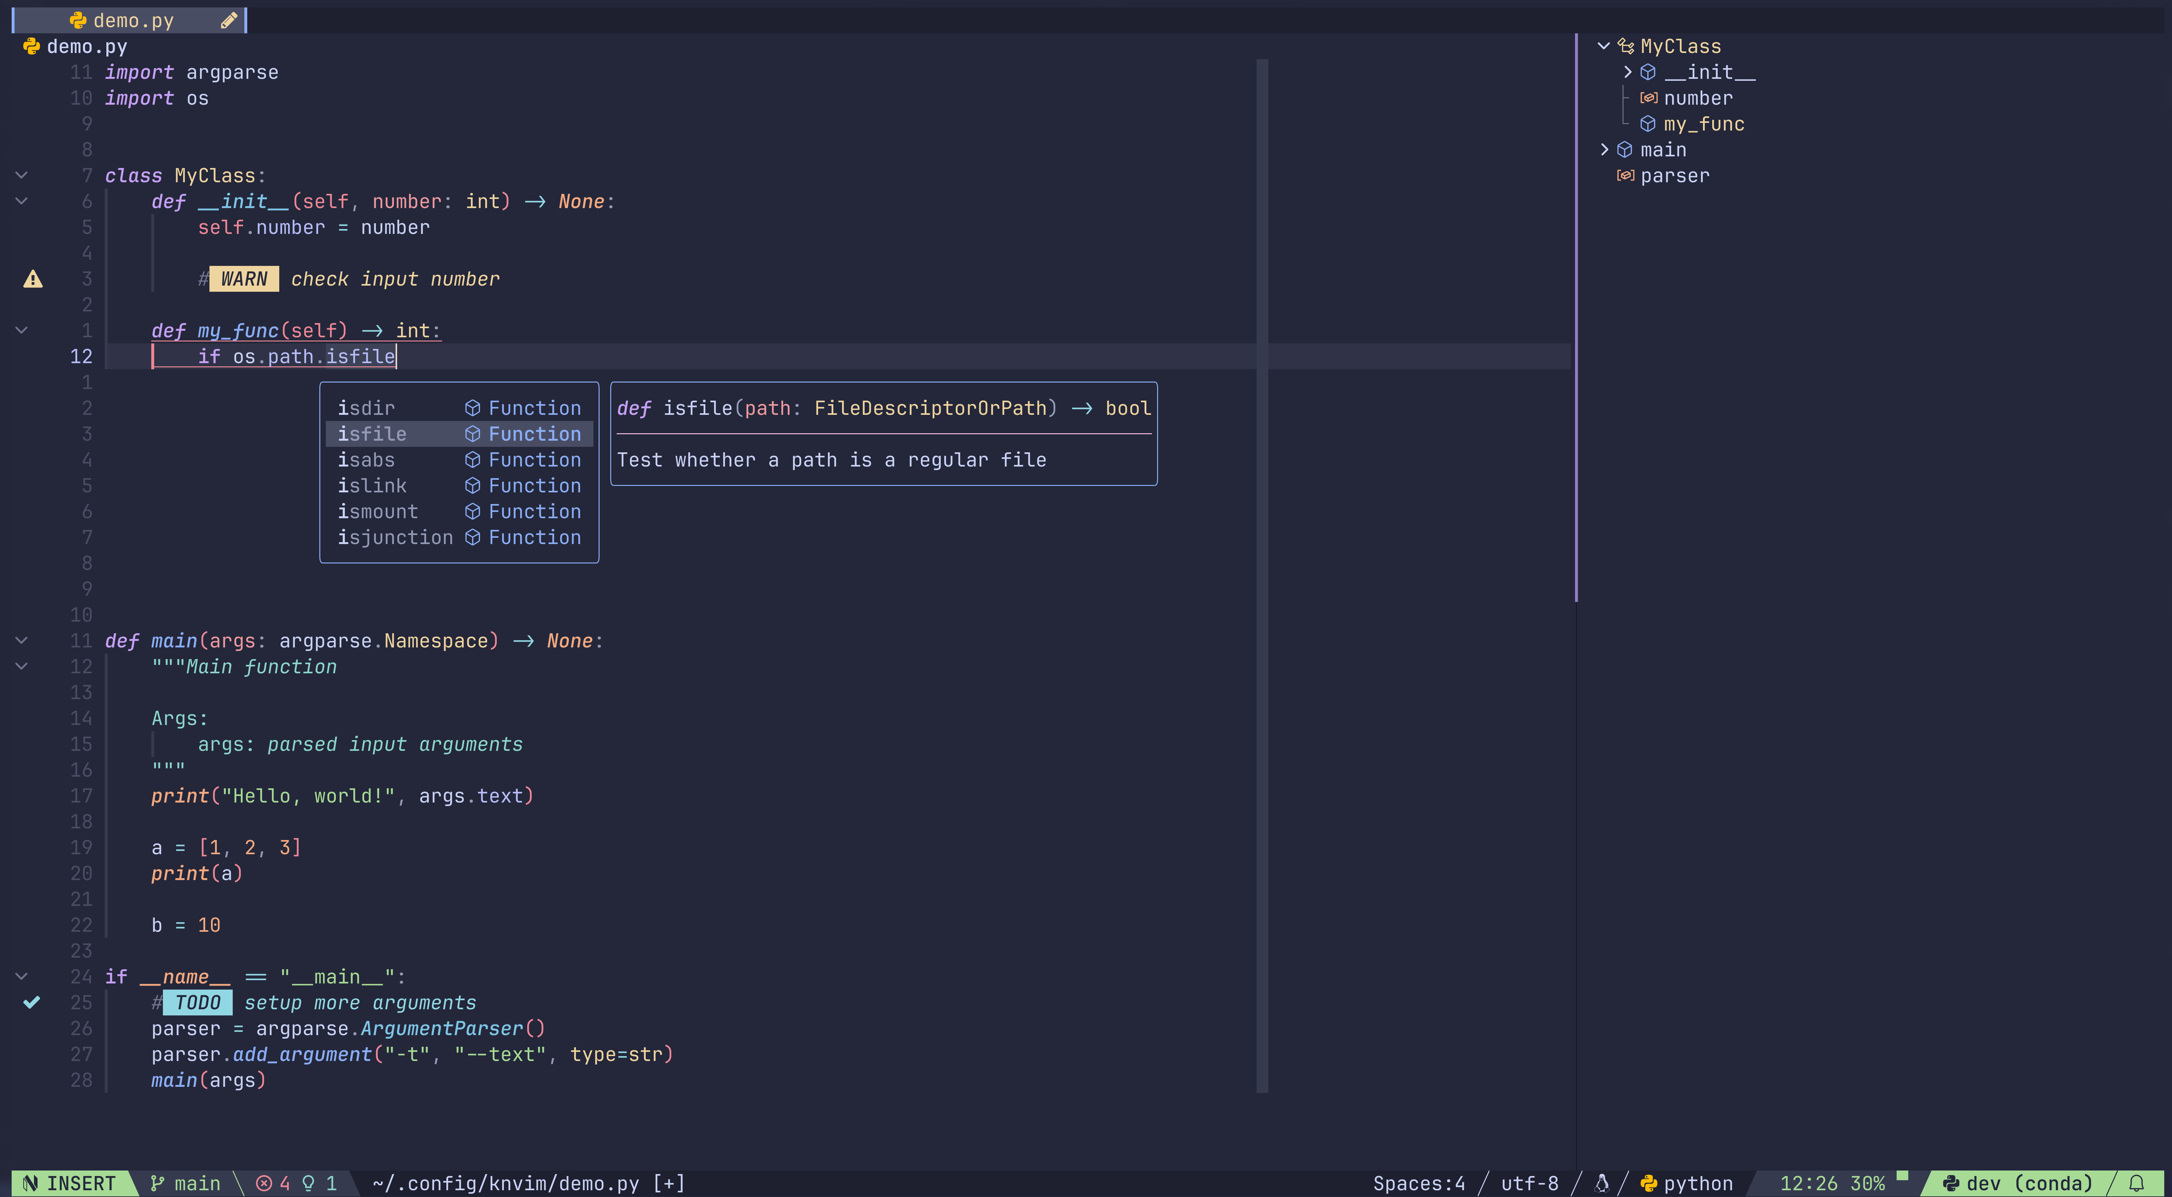Select islink completion item
Screen dimensions: 2172x1197
pyautogui.click(x=460, y=486)
